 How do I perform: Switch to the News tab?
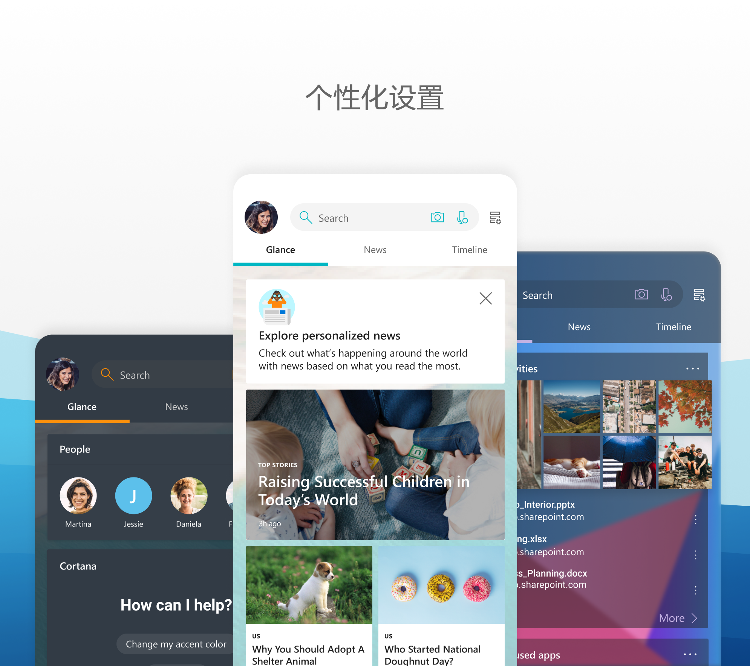(x=374, y=249)
